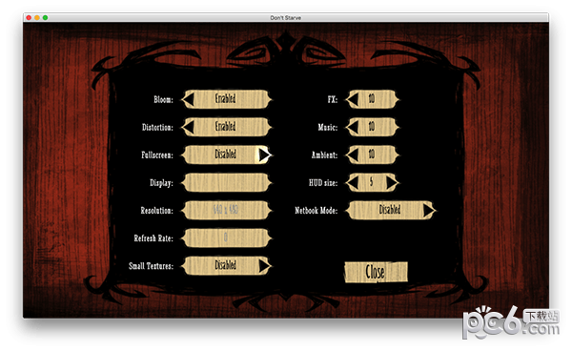This screenshot has height=351, width=572.
Task: Click the Distortion Enabled value
Action: click(x=225, y=127)
